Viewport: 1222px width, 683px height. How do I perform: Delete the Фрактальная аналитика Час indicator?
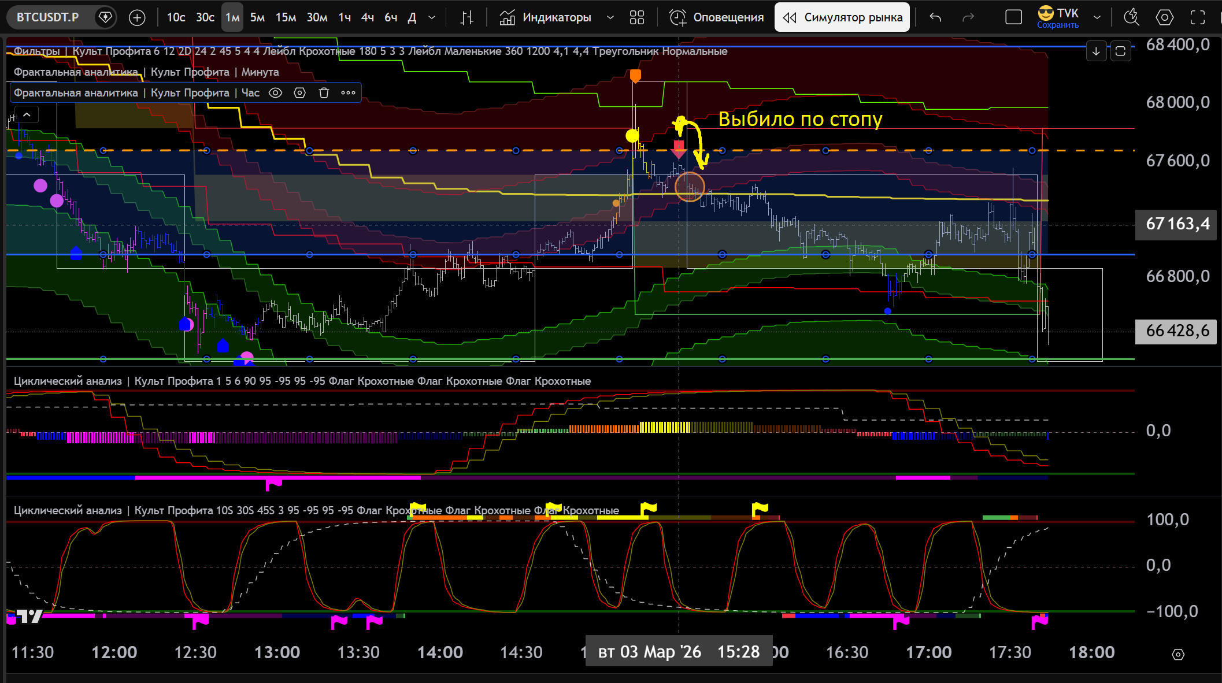pos(324,93)
